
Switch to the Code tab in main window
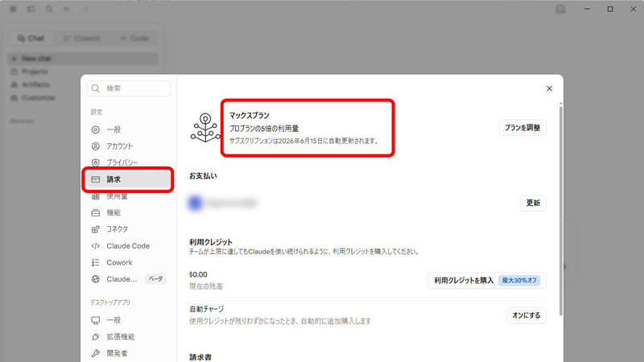[134, 38]
